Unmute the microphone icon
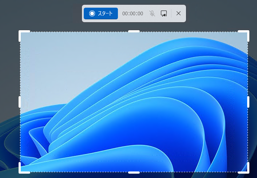This screenshot has height=178, width=257. (152, 13)
